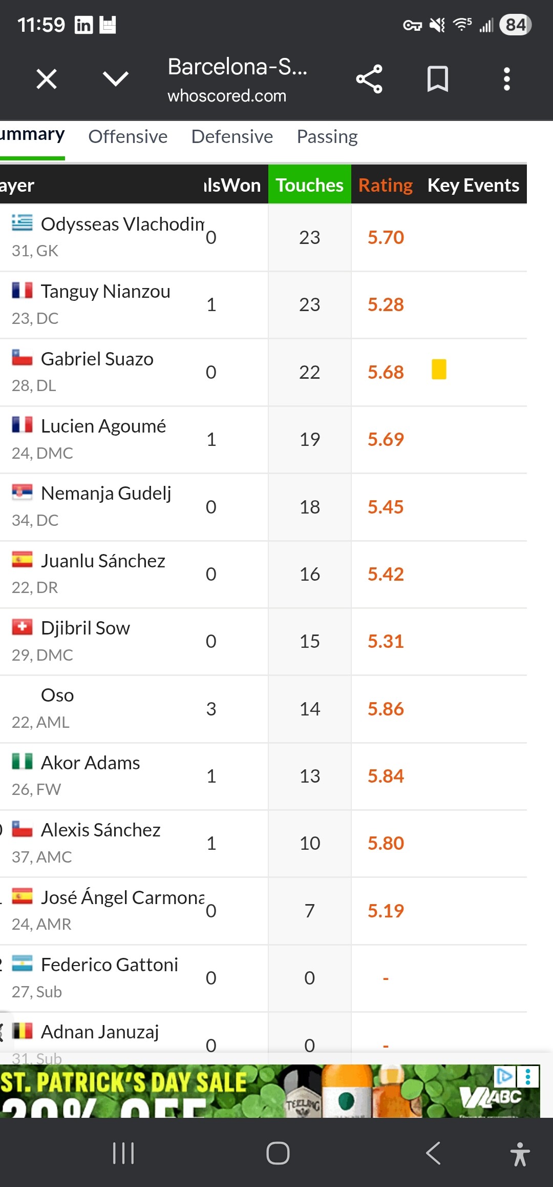Screen dimensions: 553x1187
Task: Sort table by Rating column
Action: pyautogui.click(x=386, y=185)
